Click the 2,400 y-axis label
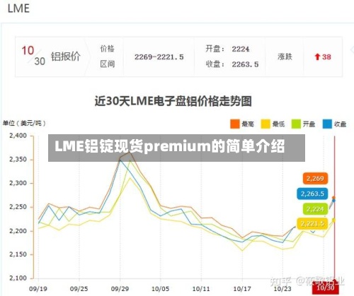This screenshot has width=354, height=296. (18, 136)
